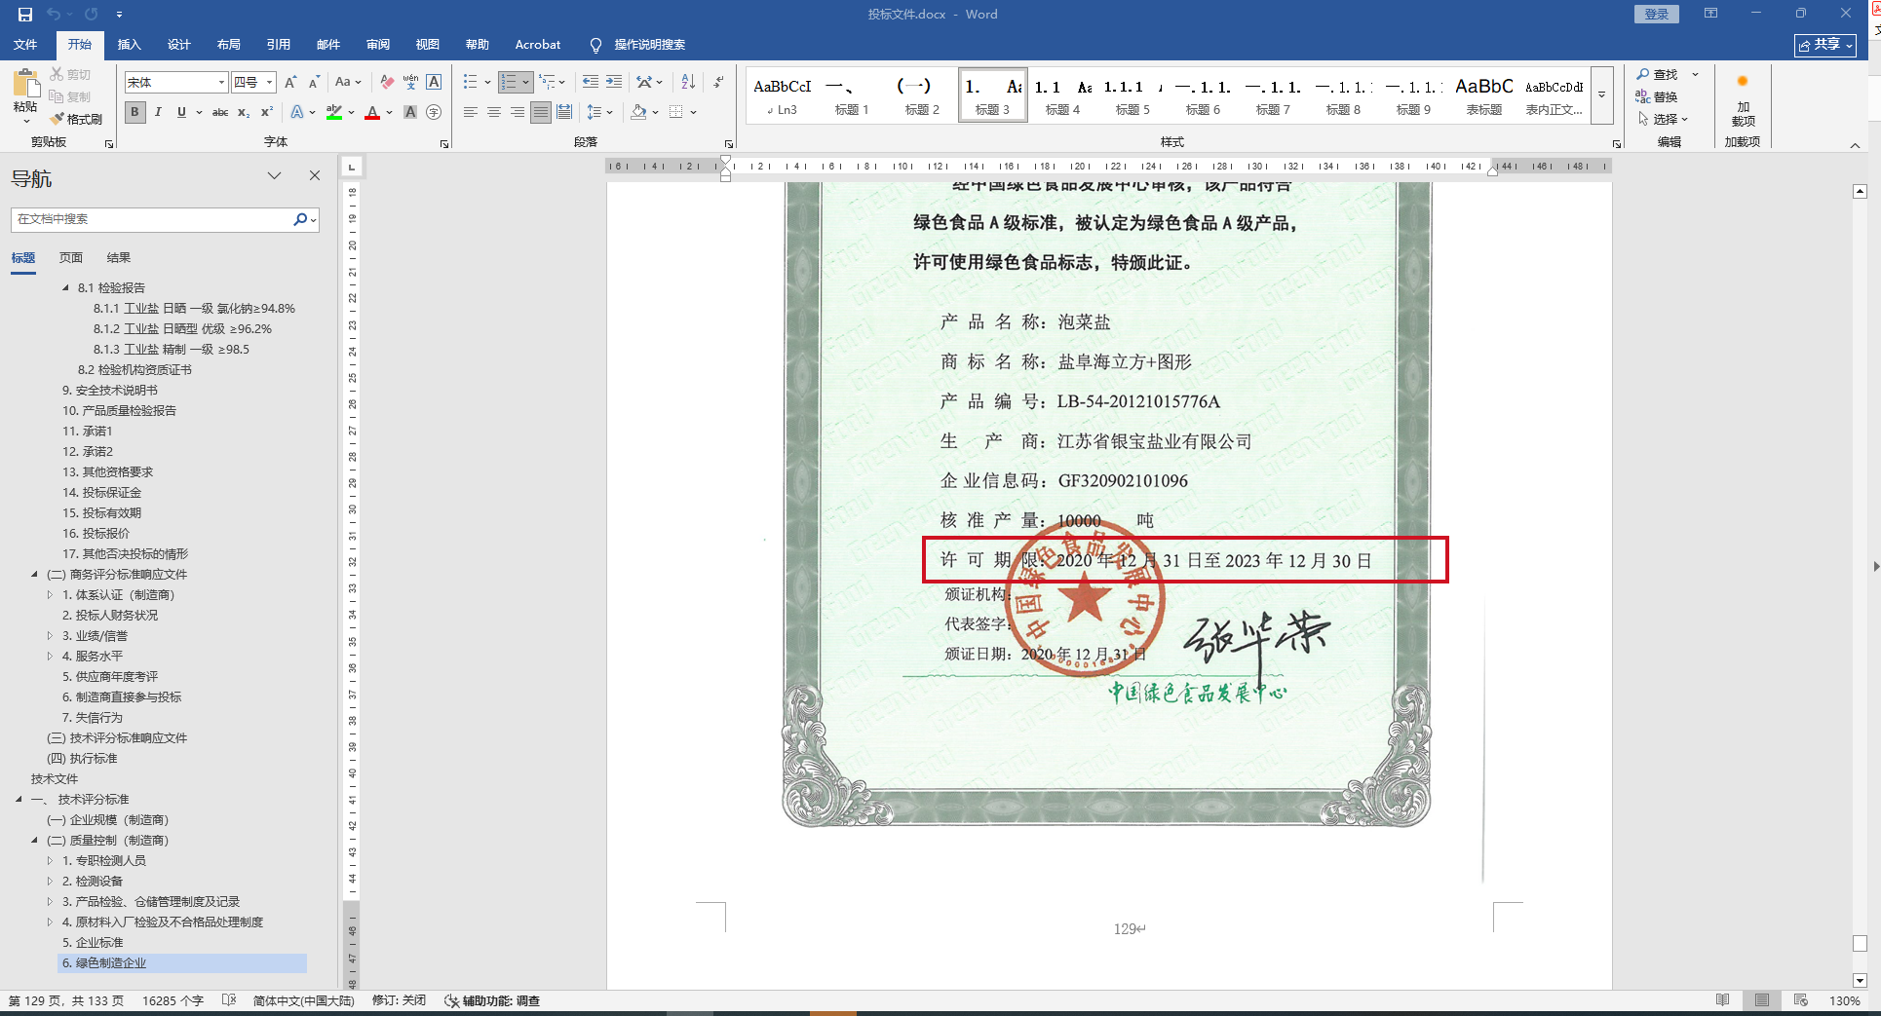Toggle show/hide paragraph marks
Screen dimensions: 1881x1016
coord(718,82)
